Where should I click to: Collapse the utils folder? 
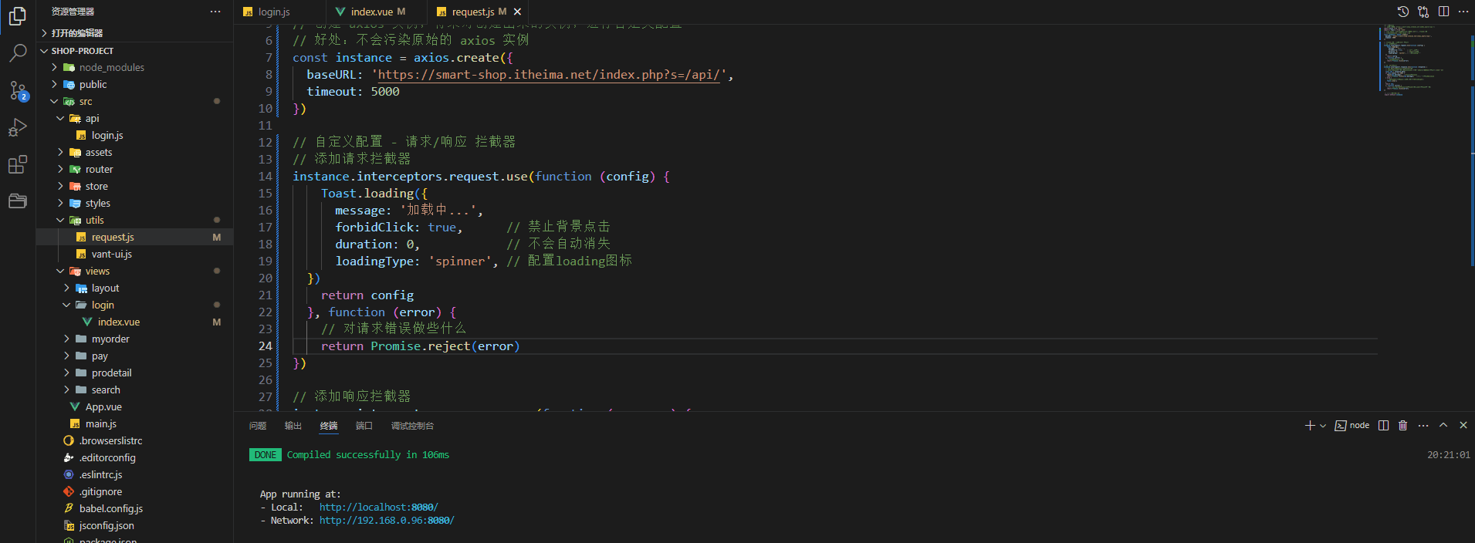(135, 220)
